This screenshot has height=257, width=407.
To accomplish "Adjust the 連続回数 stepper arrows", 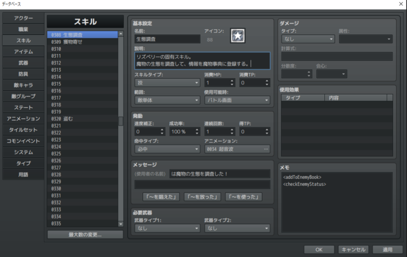I will (231, 131).
